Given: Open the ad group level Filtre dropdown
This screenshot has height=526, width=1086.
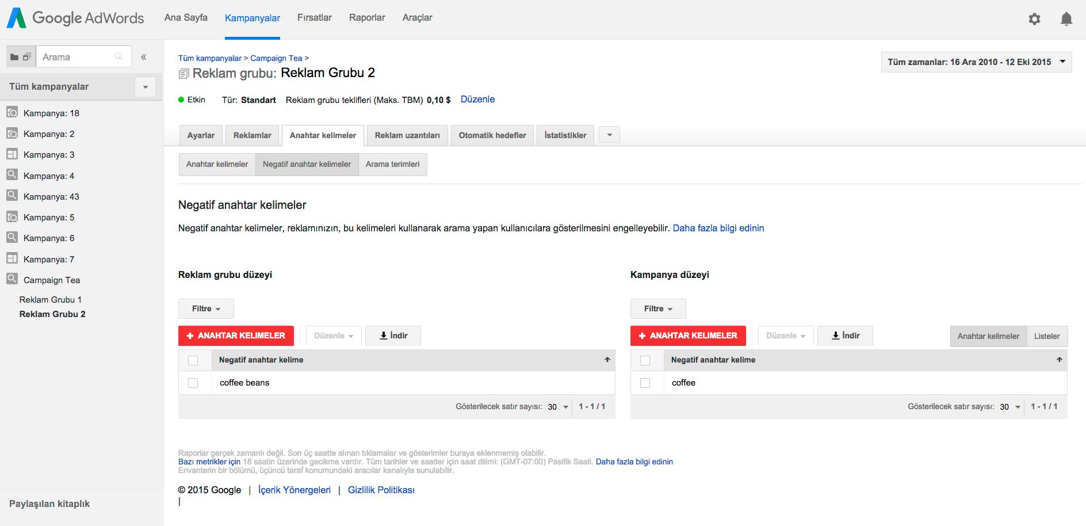Looking at the screenshot, I should tap(206, 308).
